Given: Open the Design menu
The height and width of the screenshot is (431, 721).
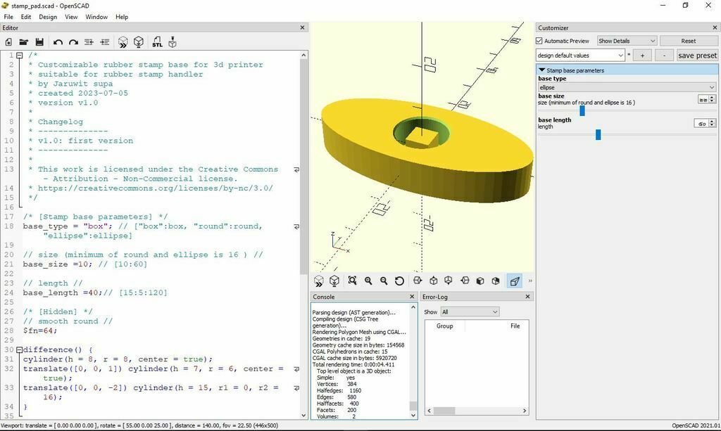Looking at the screenshot, I should coord(48,17).
